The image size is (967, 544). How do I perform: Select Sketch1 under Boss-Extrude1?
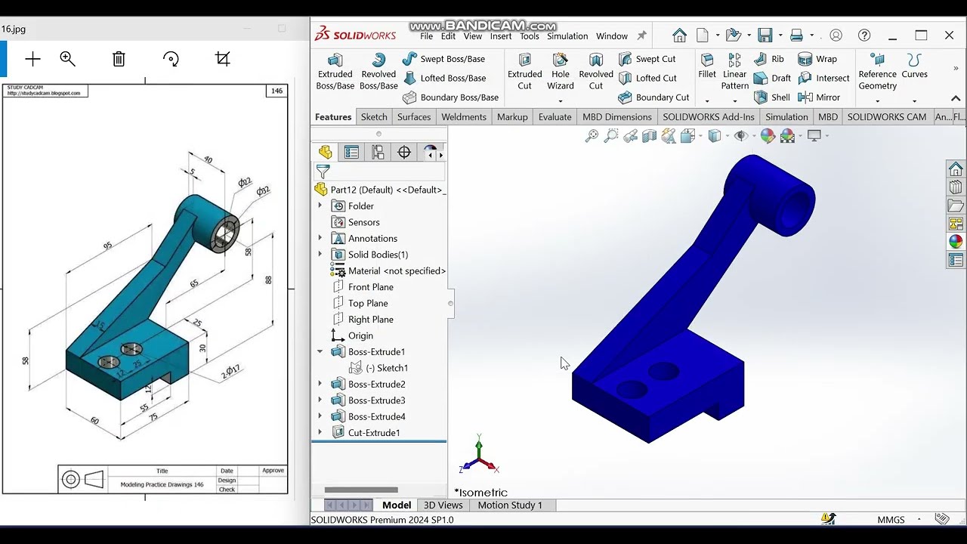point(378,368)
